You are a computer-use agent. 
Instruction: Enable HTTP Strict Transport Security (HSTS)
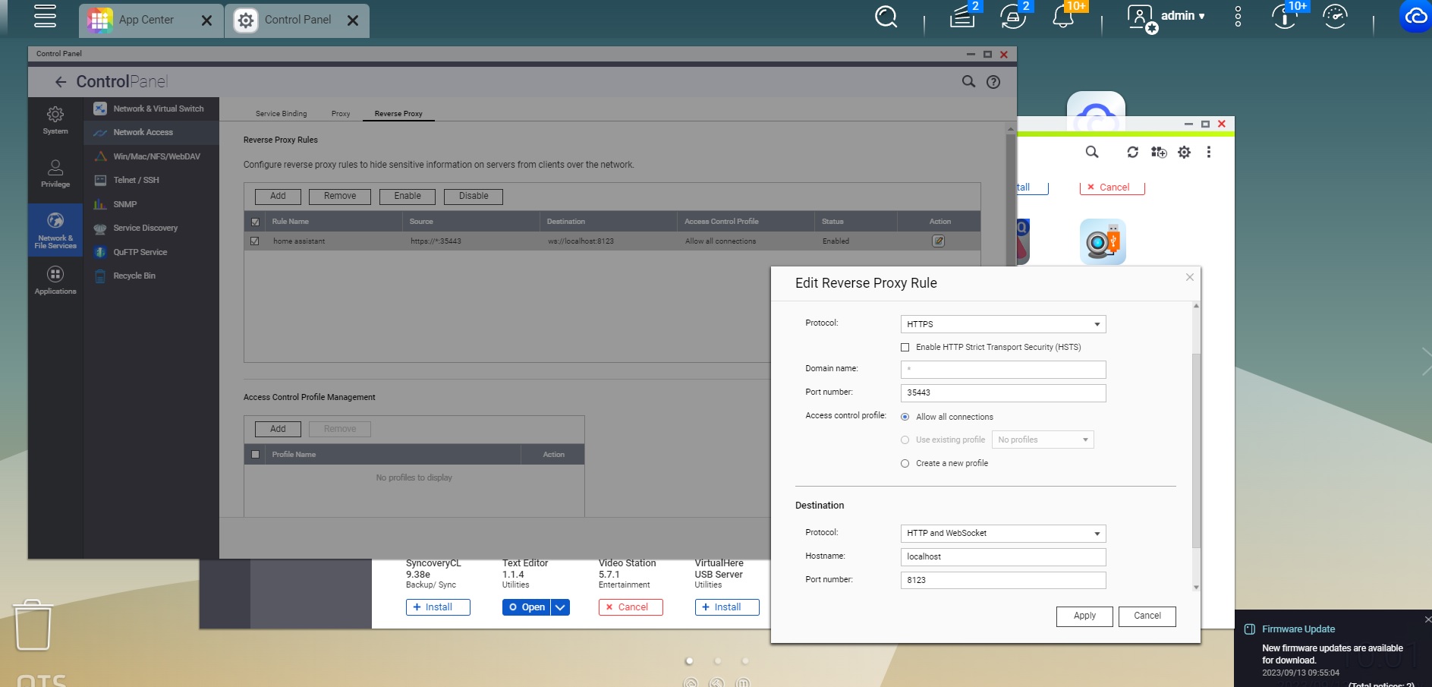[x=905, y=347]
